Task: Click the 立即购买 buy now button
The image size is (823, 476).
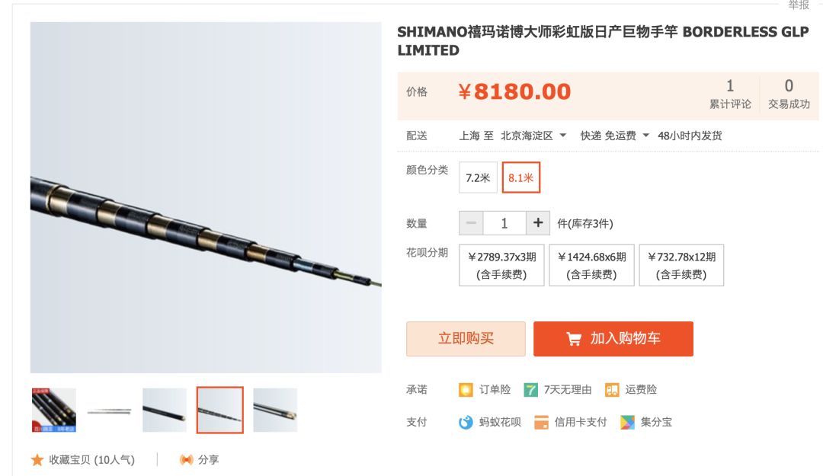Action: coord(466,339)
